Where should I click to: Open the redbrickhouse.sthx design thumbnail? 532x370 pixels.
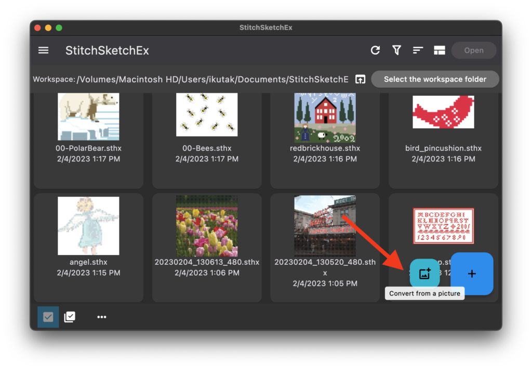click(325, 118)
